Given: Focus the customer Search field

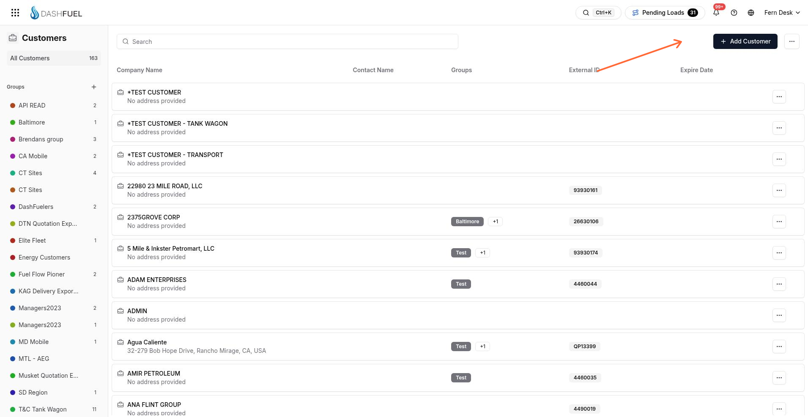Looking at the screenshot, I should pyautogui.click(x=288, y=41).
